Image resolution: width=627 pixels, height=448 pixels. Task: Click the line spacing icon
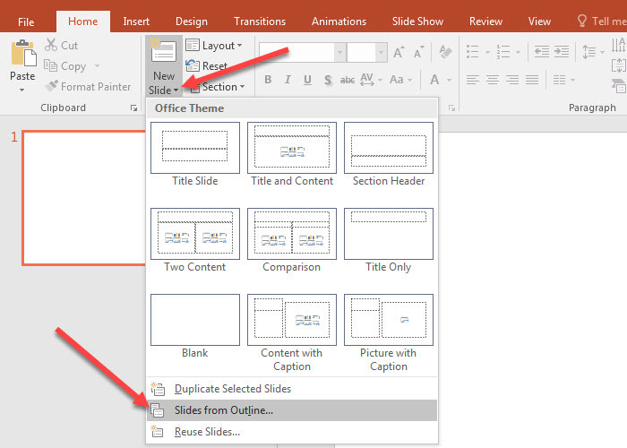589,52
